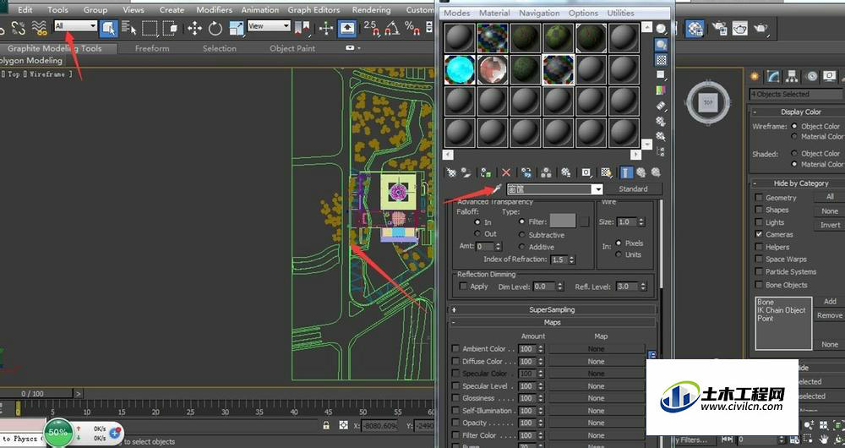
Task: Toggle the Show End Result icon
Action: (625, 172)
